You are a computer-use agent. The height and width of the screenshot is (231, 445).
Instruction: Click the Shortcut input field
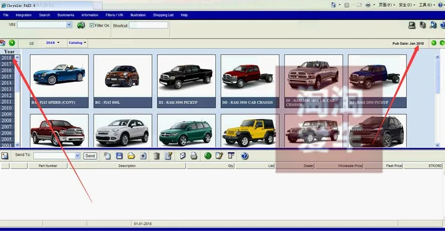click(149, 26)
